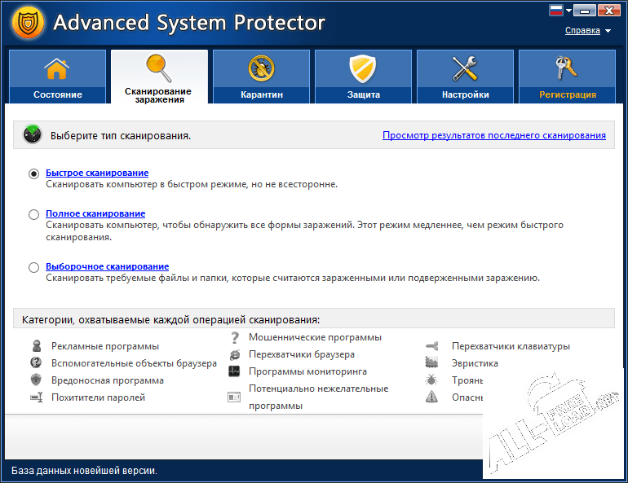Expand the Справка help dropdown arrow
628x483 pixels.
pos(608,31)
